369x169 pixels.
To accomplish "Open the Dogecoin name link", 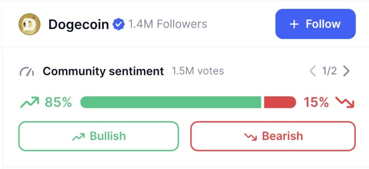I will click(79, 24).
